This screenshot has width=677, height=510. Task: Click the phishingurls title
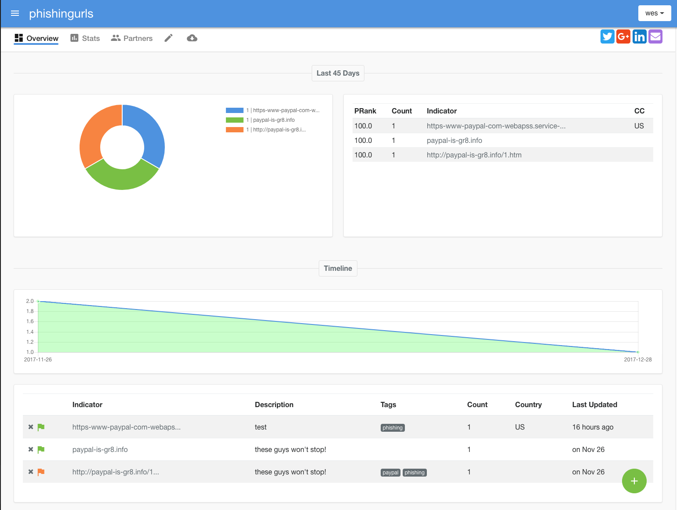tap(61, 14)
